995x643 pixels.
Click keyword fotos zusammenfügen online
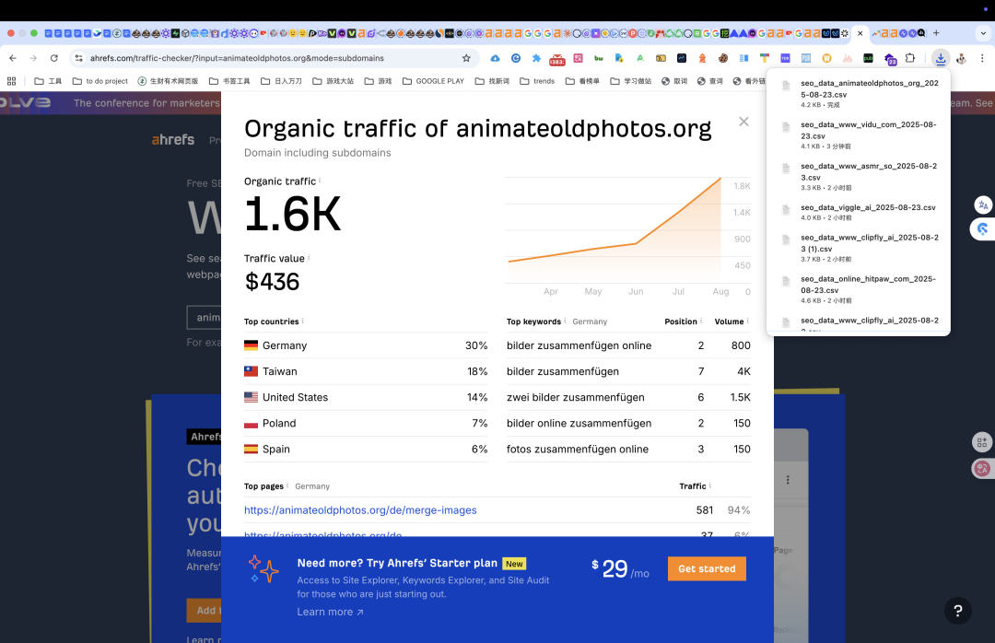(578, 449)
